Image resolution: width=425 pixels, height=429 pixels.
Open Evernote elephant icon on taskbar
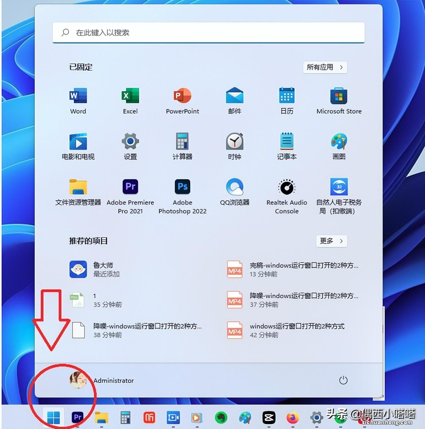click(221, 417)
